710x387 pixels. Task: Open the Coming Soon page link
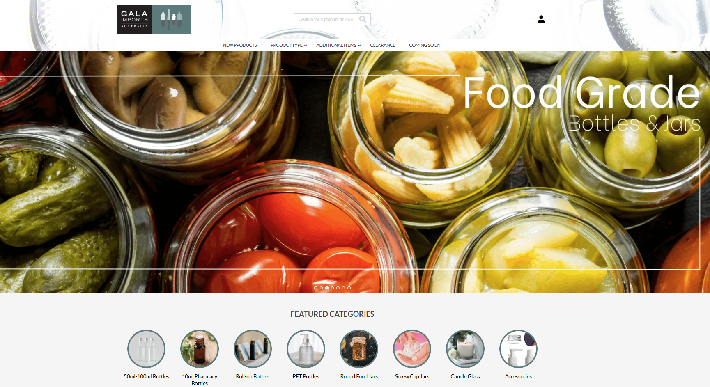(425, 45)
